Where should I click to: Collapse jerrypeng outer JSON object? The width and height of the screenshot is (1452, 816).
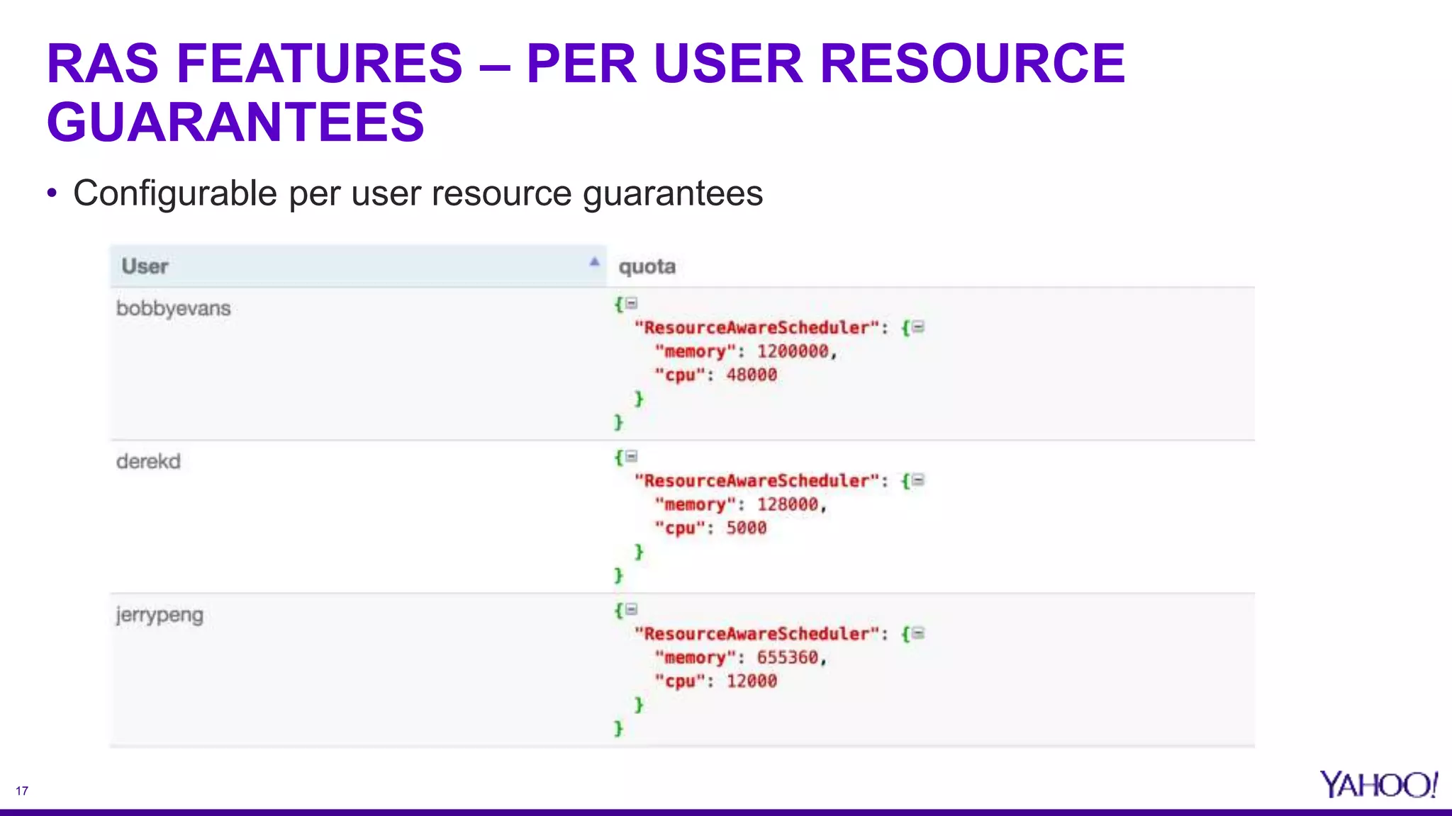click(x=631, y=610)
